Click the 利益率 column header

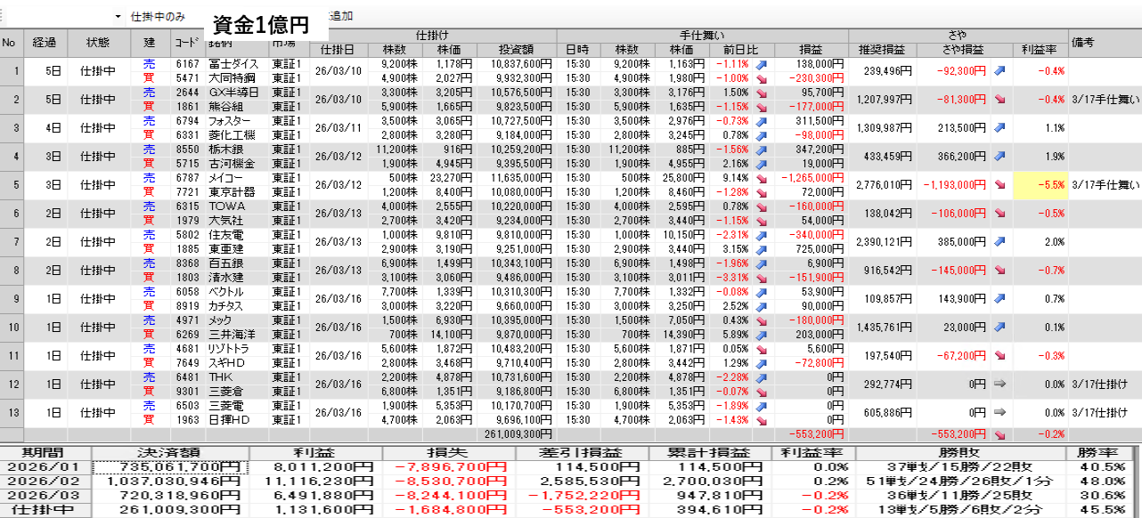coord(1040,49)
